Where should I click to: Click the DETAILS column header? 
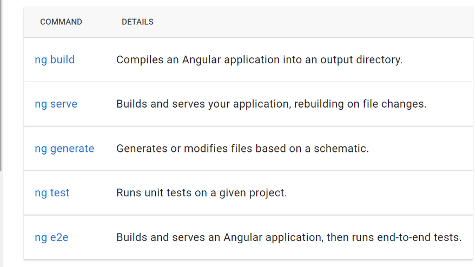pos(137,22)
